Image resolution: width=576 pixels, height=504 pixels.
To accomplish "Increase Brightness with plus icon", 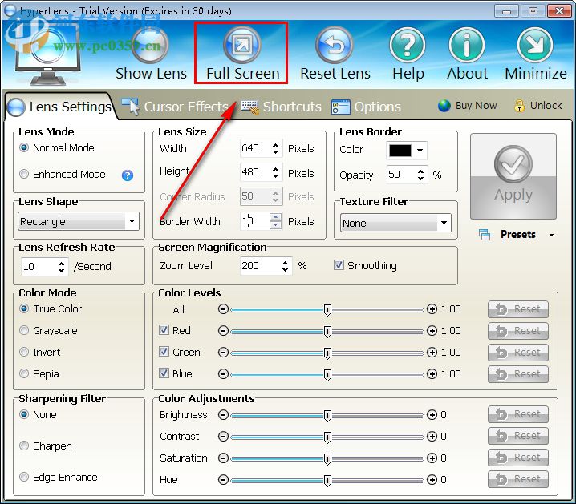I will (x=432, y=415).
